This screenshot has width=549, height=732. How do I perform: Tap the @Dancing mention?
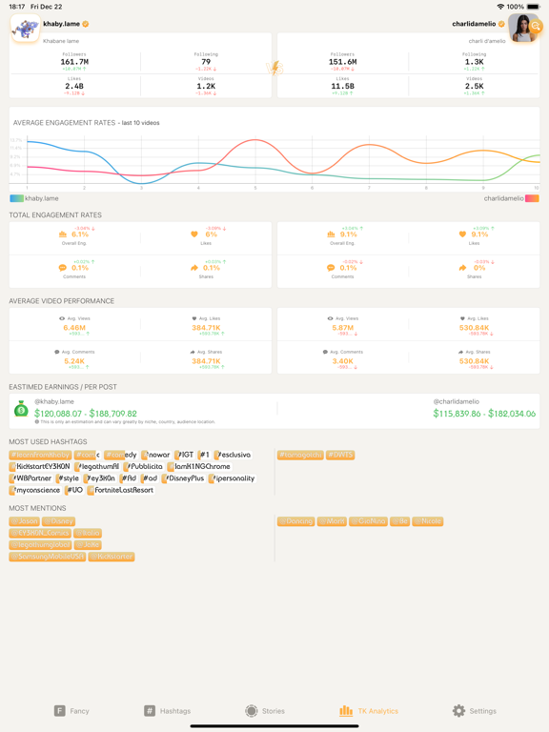point(296,521)
